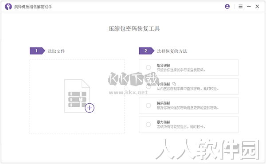This screenshot has width=266, height=164.
Task: Minimize the window
Action: 249,7
